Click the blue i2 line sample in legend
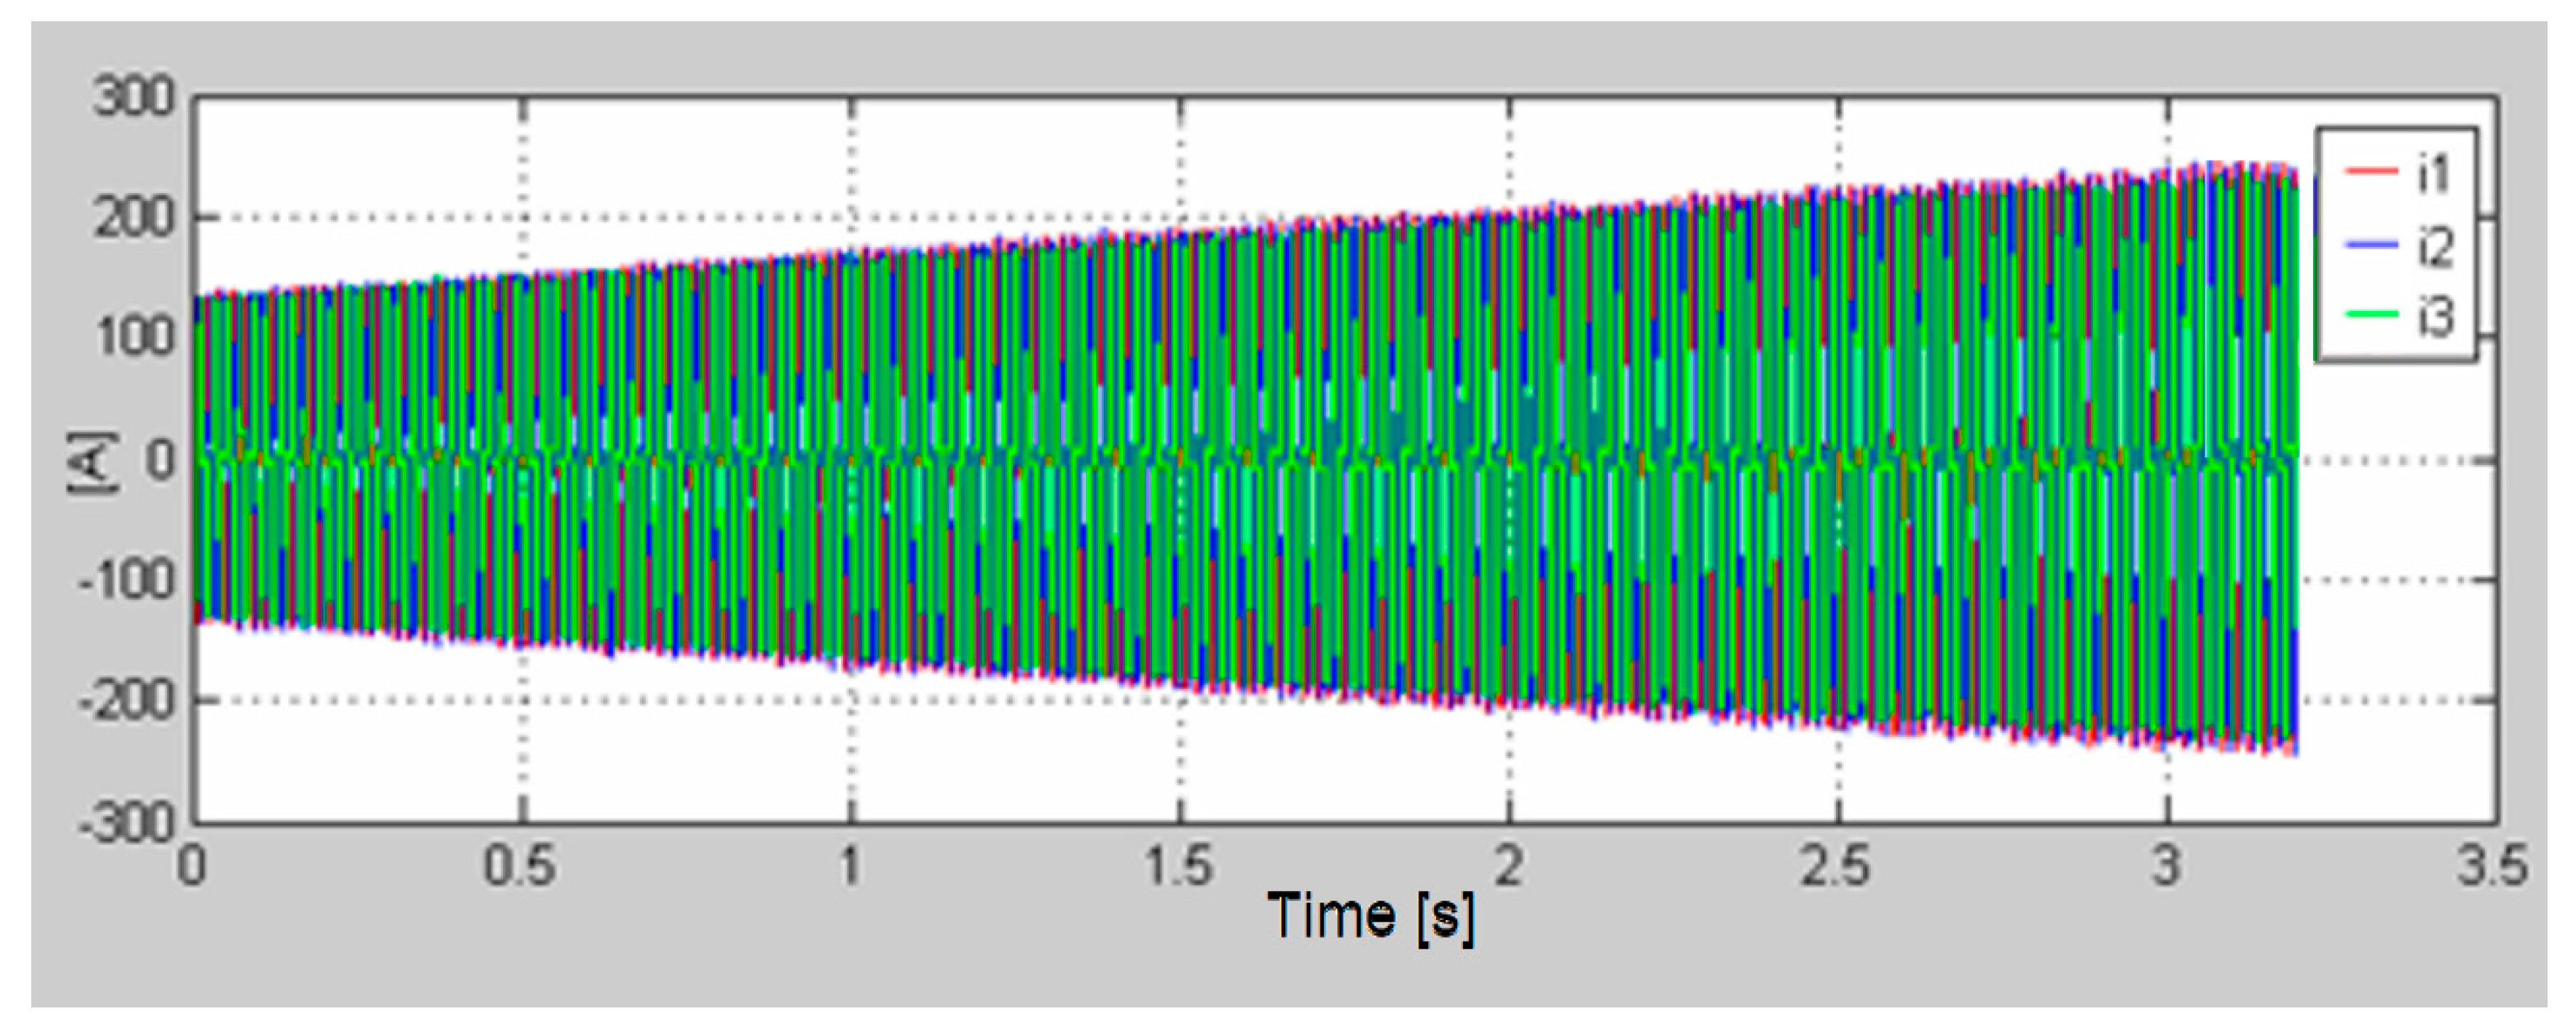2576x1033 pixels. tap(2371, 245)
